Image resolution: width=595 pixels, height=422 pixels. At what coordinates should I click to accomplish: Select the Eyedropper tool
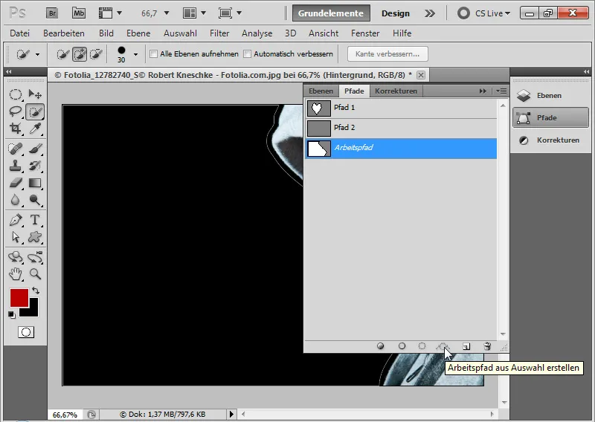[x=35, y=129]
